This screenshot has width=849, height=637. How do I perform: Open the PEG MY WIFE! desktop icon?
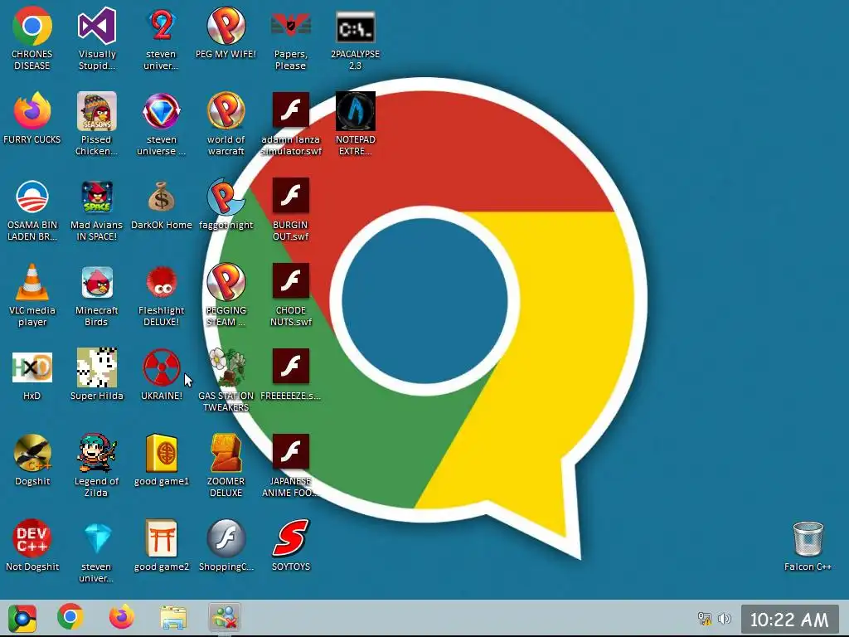tap(226, 26)
